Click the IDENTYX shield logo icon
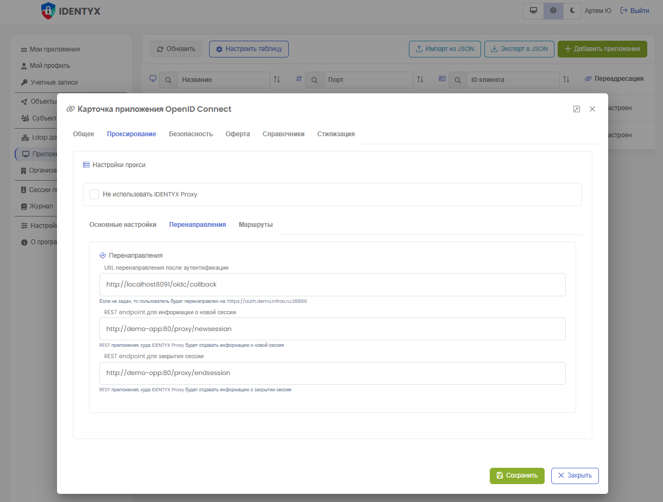Image resolution: width=663 pixels, height=502 pixels. [x=48, y=11]
